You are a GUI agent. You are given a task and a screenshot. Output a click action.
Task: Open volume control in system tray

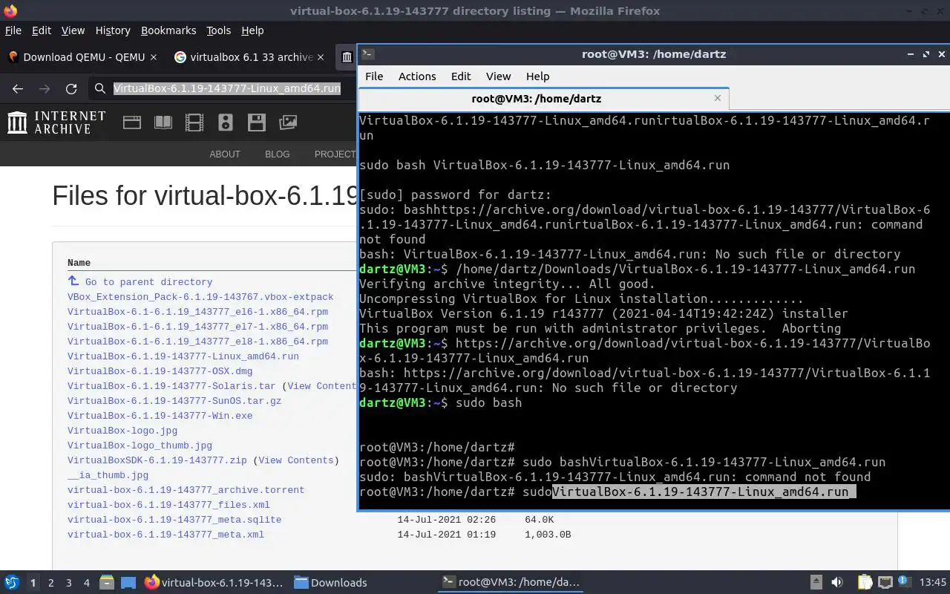pos(836,583)
